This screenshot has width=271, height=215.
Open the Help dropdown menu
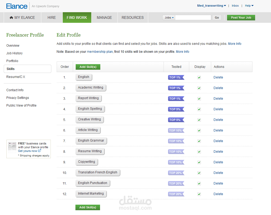click(x=249, y=6)
